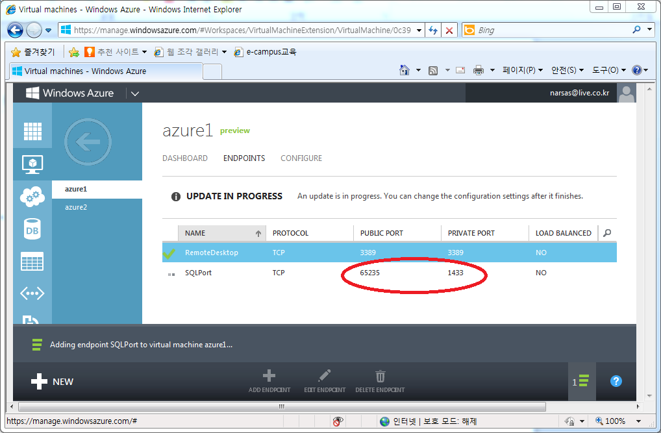The height and width of the screenshot is (433, 661).
Task: Click the browser Back button
Action: tap(15, 30)
